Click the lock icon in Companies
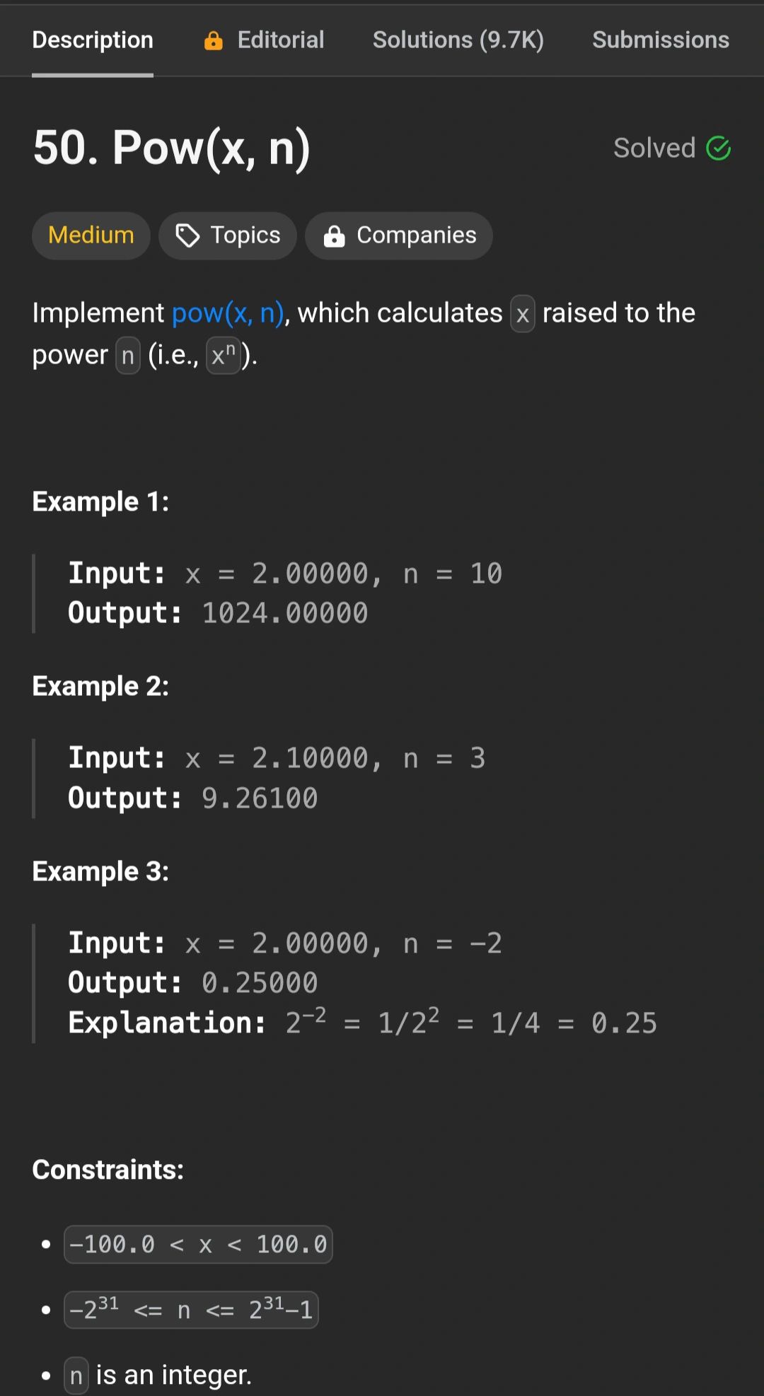Image resolution: width=764 pixels, height=1396 pixels. point(334,235)
